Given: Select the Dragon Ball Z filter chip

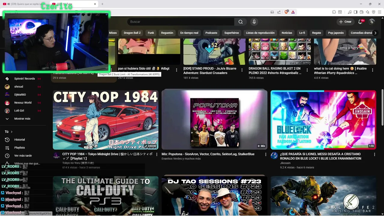Looking at the screenshot, I should [x=132, y=33].
